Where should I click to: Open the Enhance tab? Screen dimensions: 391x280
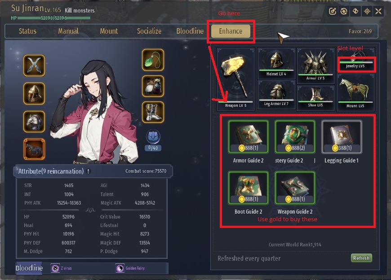pyautogui.click(x=231, y=31)
